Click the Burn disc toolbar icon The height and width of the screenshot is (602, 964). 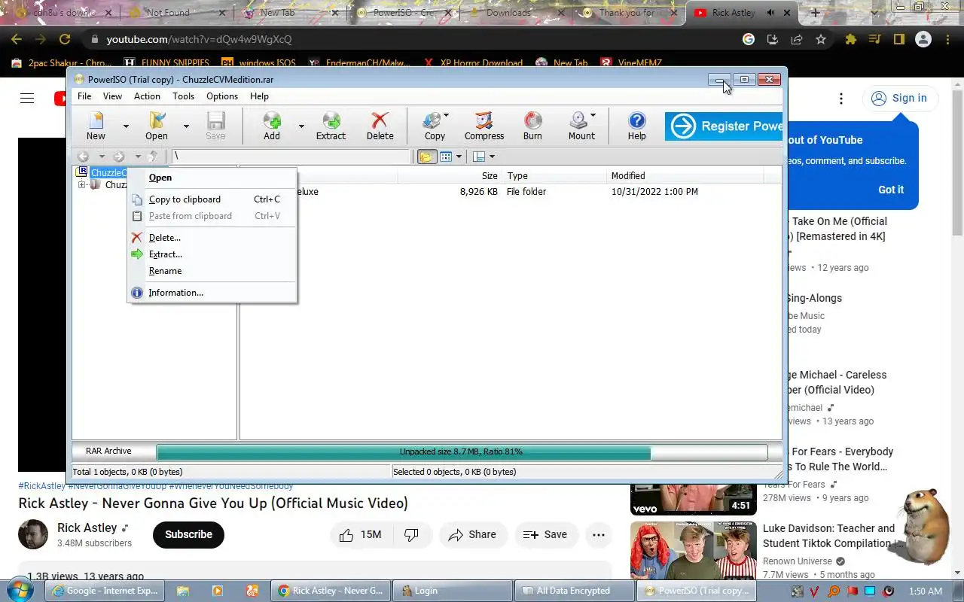tap(532, 126)
